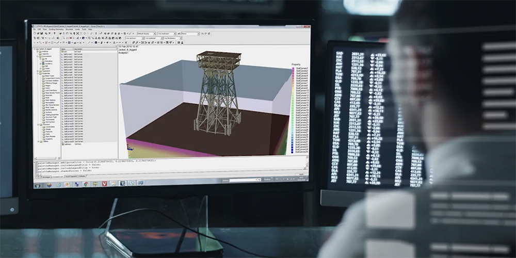Collapse the Structure tree node

point(38,124)
